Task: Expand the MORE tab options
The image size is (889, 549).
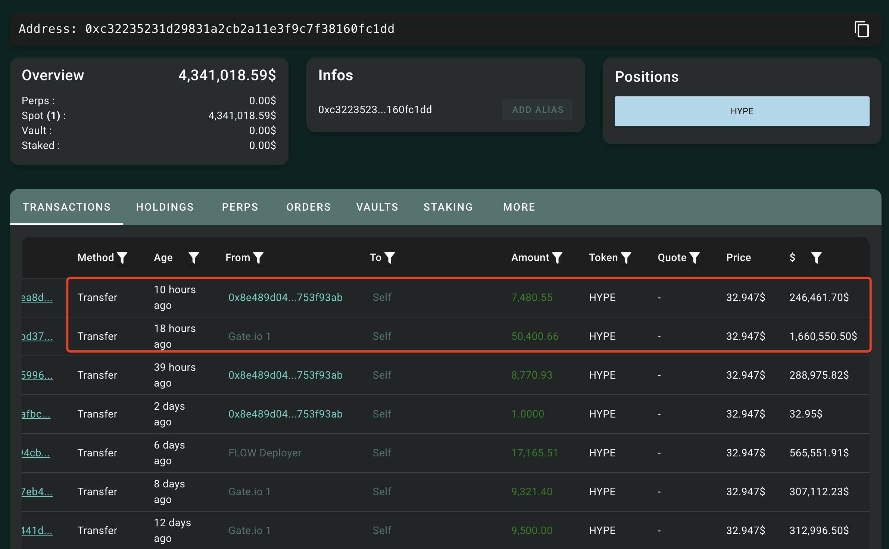Action: coord(519,207)
